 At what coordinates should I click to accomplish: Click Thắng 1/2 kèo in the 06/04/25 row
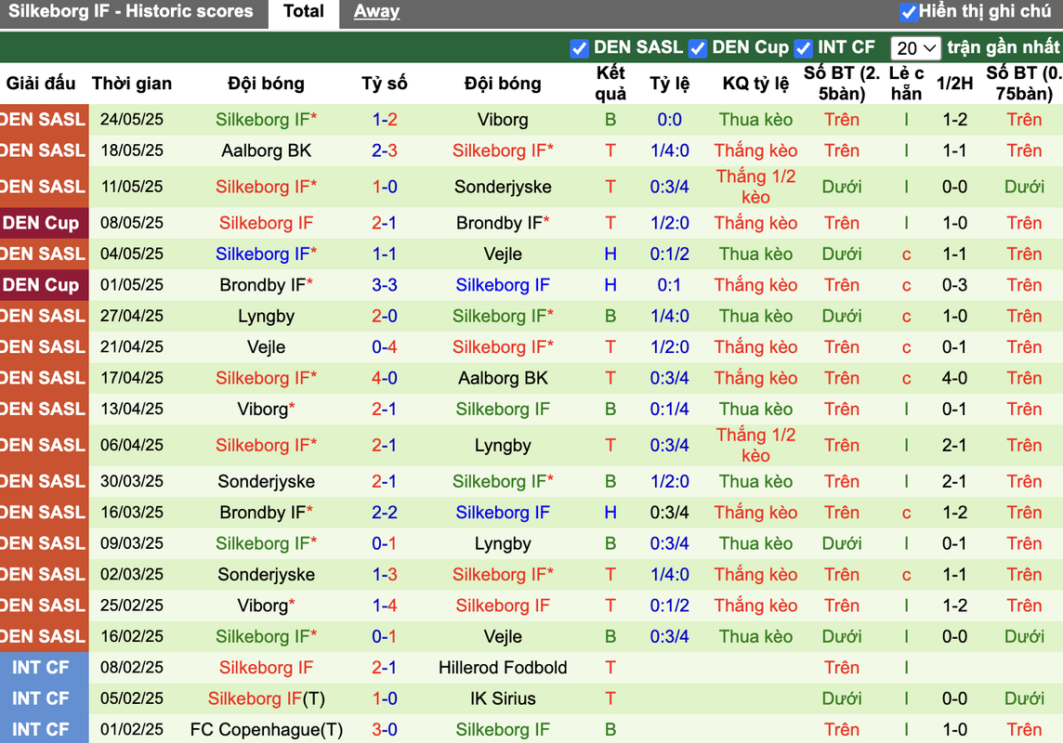point(755,445)
